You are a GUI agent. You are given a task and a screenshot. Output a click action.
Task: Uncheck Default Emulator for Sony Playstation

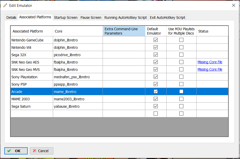tap(156, 77)
